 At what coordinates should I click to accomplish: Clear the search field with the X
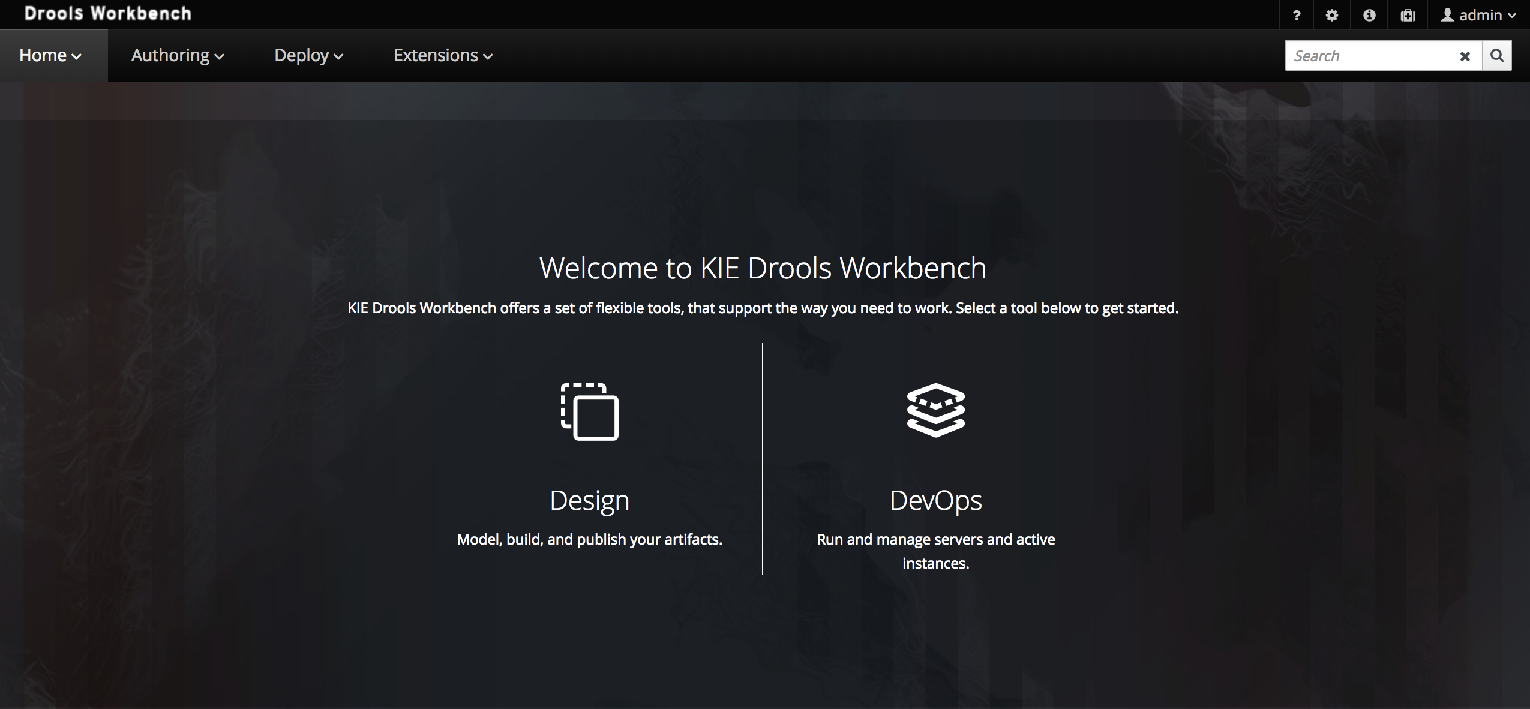[x=1465, y=55]
